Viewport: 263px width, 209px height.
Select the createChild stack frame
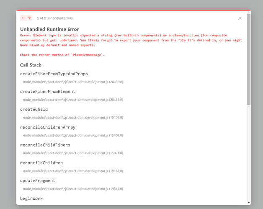pos(34,110)
